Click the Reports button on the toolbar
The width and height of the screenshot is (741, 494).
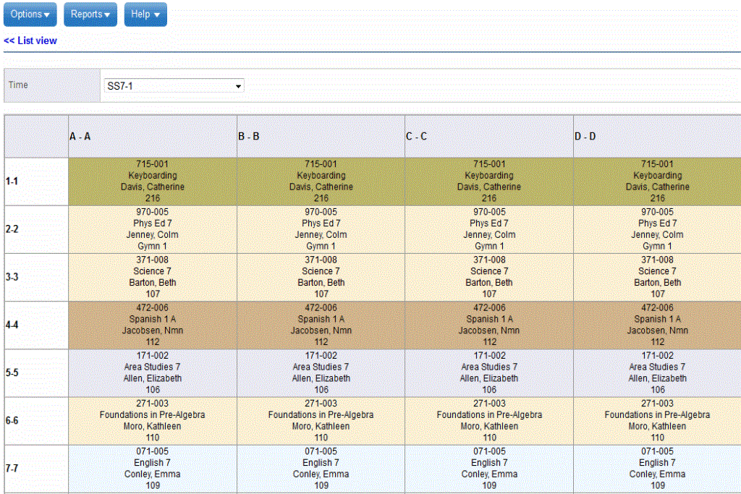pyautogui.click(x=90, y=14)
